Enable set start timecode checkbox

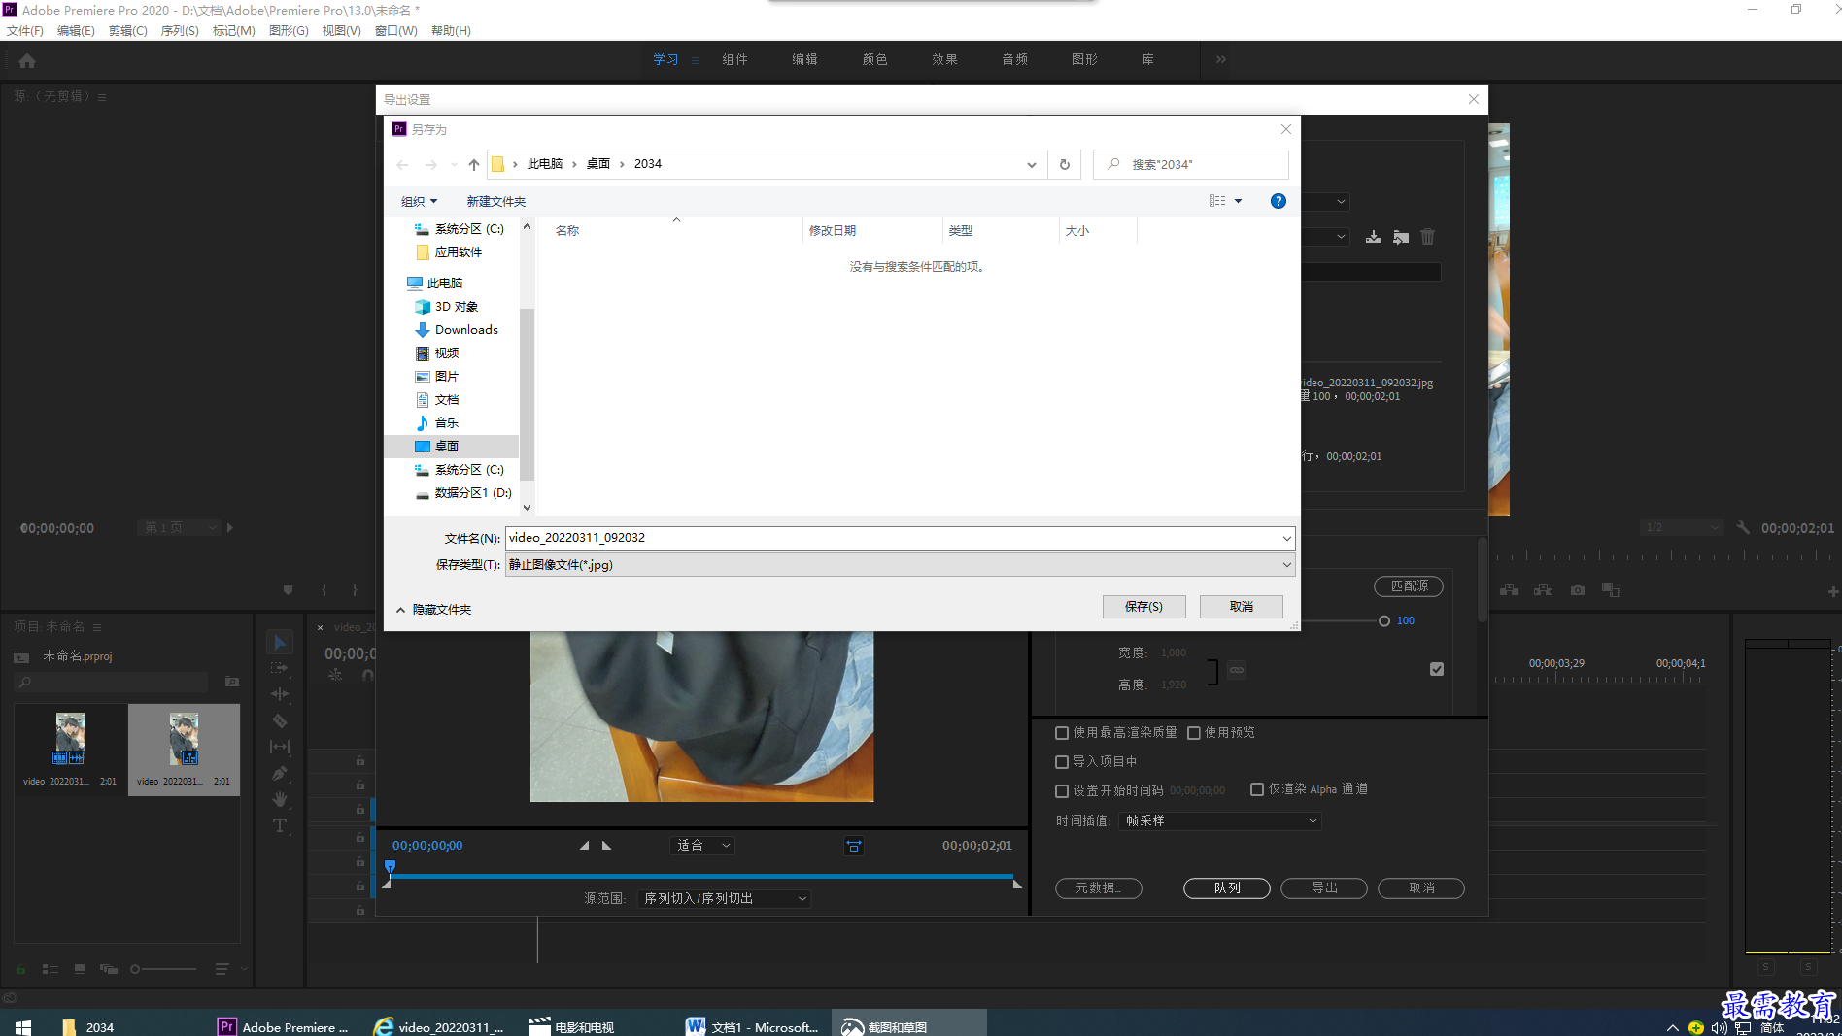click(1062, 790)
